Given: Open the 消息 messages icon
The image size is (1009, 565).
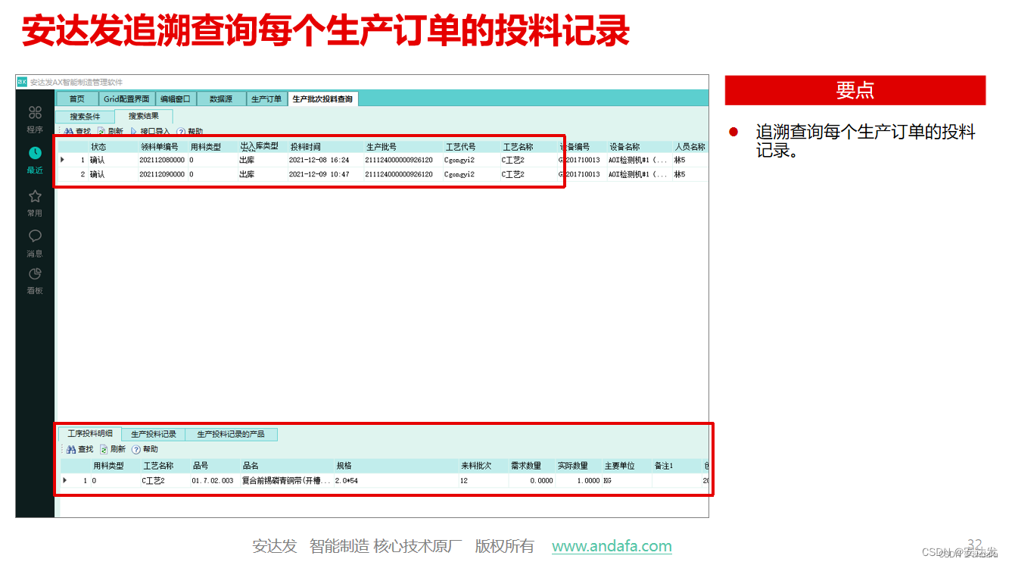Looking at the screenshot, I should click(35, 236).
